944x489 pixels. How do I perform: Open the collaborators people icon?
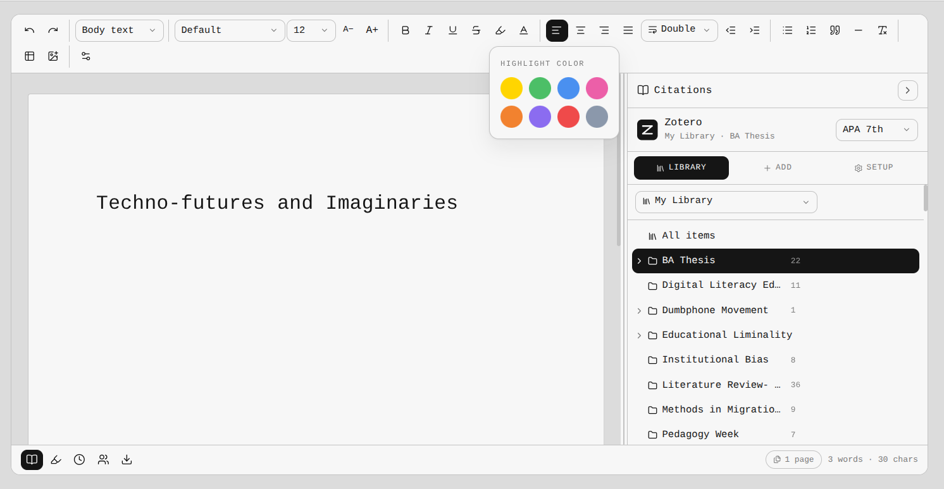click(x=103, y=460)
